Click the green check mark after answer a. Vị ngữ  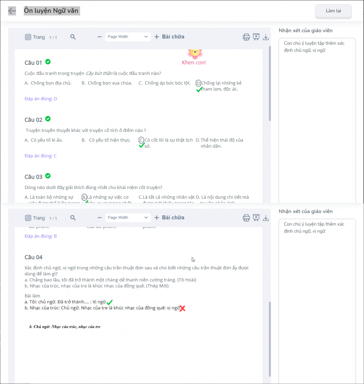click(109, 302)
